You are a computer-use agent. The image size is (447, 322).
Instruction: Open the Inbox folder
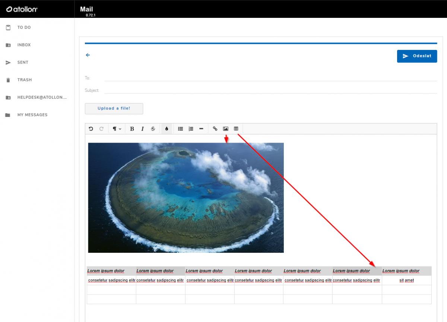tap(24, 45)
